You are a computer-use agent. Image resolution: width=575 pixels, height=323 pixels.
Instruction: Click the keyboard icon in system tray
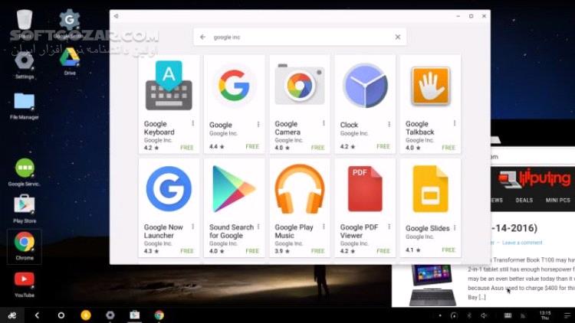pyautogui.click(x=508, y=315)
